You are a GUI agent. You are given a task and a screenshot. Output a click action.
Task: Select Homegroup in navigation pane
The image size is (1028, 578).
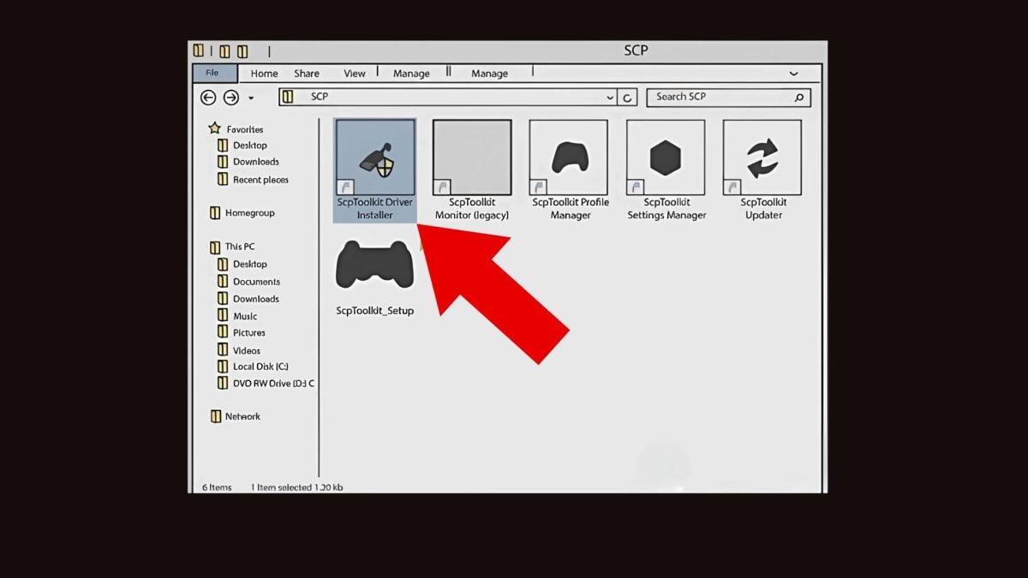pyautogui.click(x=249, y=213)
